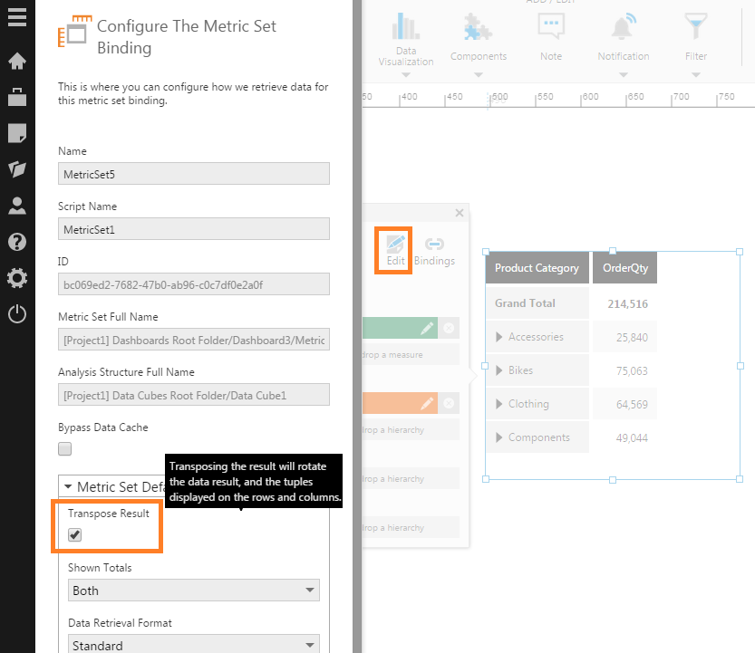This screenshot has height=653, width=755.
Task: Edit the green measure item pencil
Action: 427,328
